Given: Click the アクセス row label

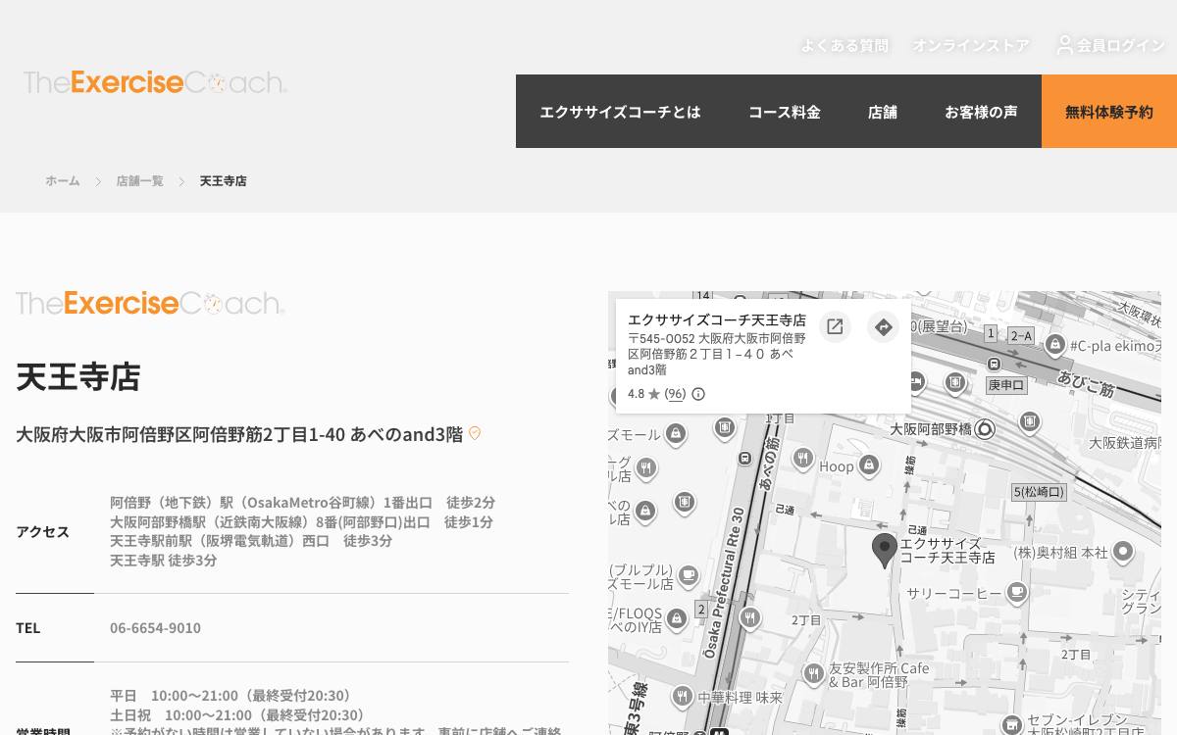Looking at the screenshot, I should (43, 532).
